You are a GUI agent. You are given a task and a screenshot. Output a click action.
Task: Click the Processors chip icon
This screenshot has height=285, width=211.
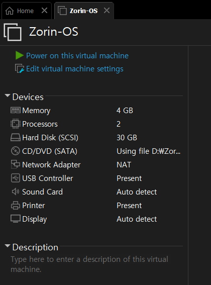click(16, 124)
